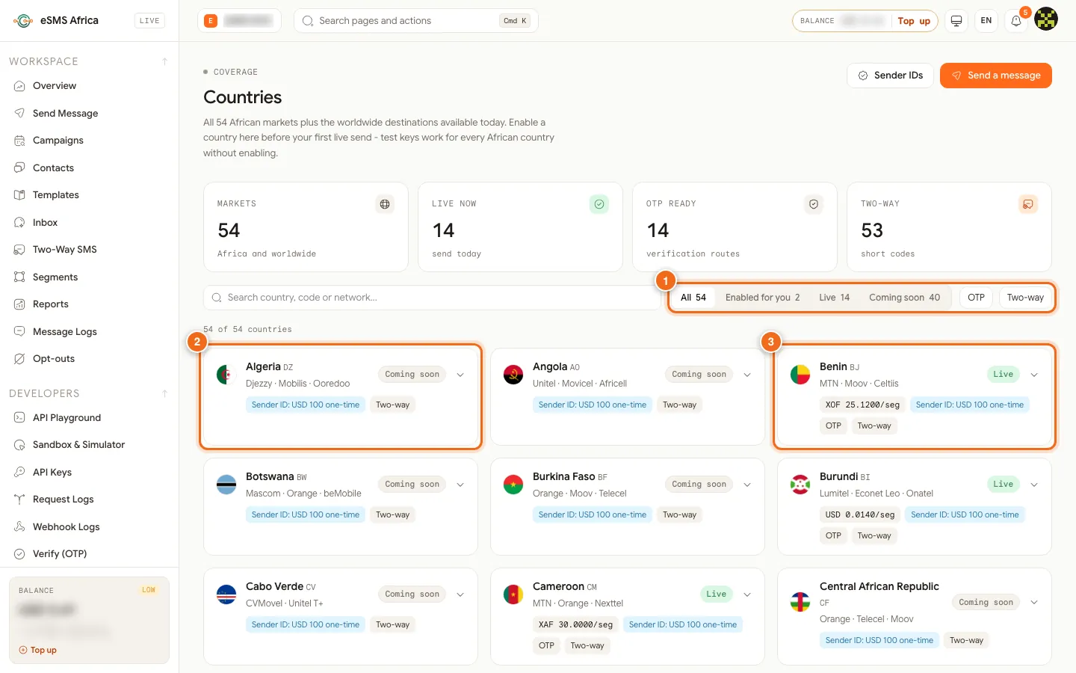Focus the Search pages and actions box

pyautogui.click(x=416, y=21)
